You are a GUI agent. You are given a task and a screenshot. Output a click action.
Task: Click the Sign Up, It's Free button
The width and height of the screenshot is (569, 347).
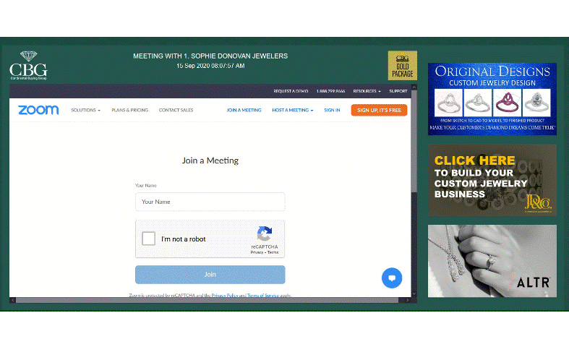point(379,110)
